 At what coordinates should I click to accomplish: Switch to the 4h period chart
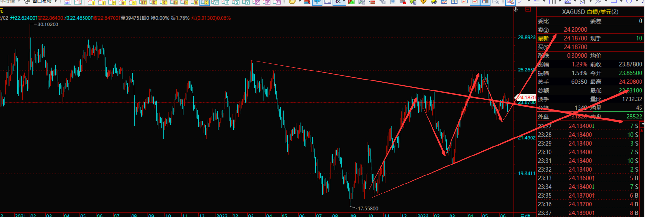[x=194, y=2]
